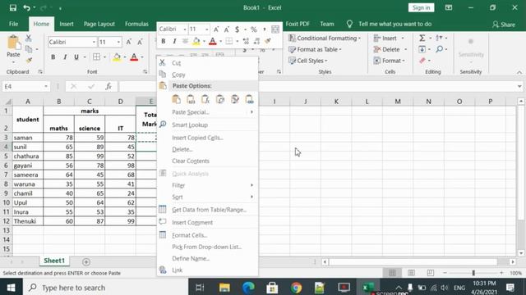Choose Paste Formatting option icon

click(x=235, y=99)
